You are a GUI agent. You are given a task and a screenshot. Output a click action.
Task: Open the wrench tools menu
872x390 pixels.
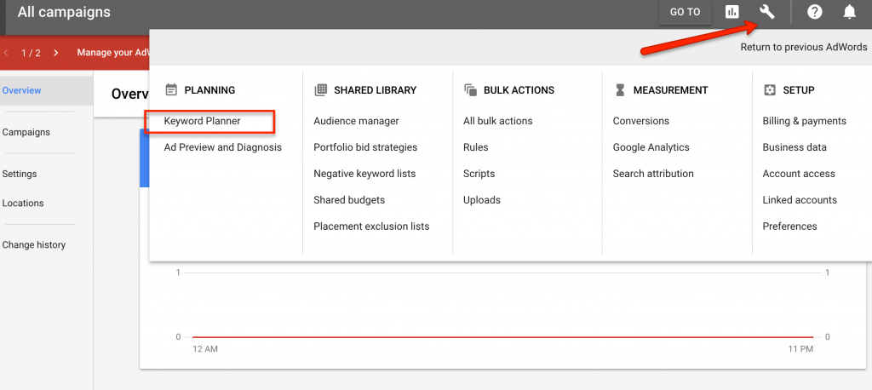coord(767,12)
